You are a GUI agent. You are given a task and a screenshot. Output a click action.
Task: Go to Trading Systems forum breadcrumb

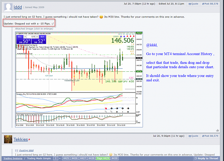13,159
